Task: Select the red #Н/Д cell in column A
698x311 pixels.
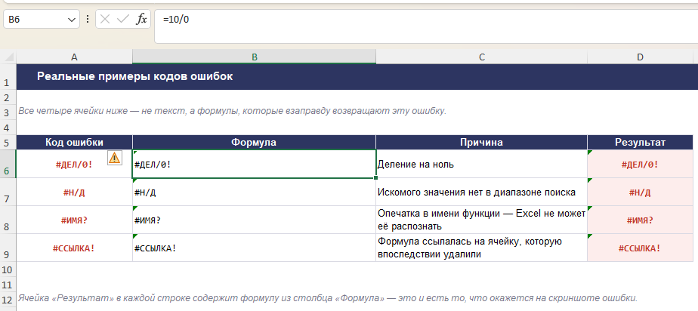Action: (x=74, y=192)
